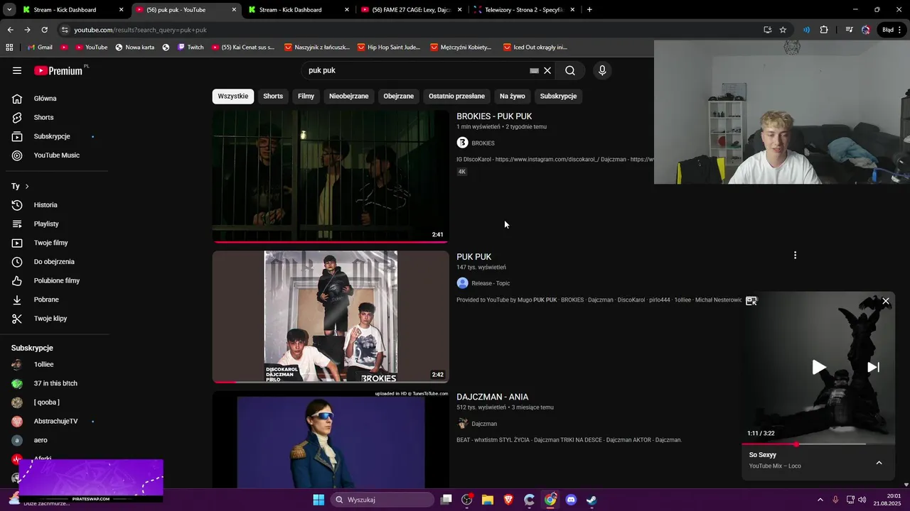This screenshot has height=511, width=910.
Task: Open the Windows Start menu
Action: pyautogui.click(x=318, y=500)
